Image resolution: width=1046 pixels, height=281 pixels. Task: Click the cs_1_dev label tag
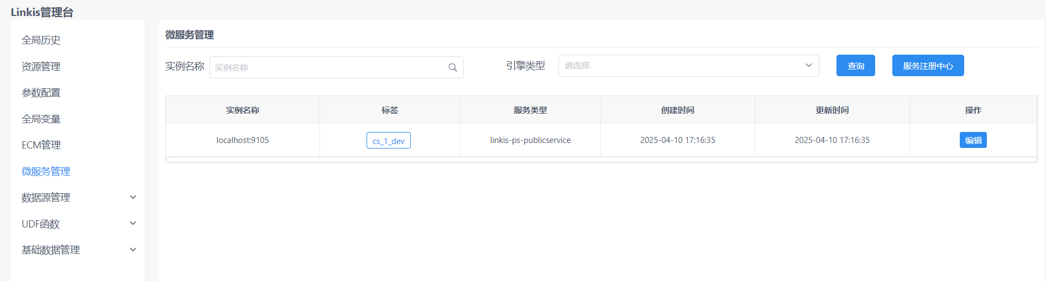pos(388,141)
